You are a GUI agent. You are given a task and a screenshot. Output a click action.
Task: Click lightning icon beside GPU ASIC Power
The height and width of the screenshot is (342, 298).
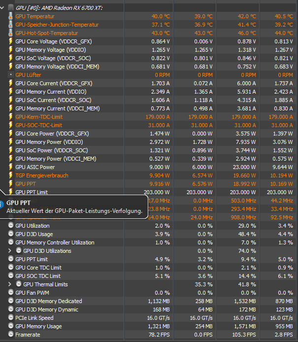click(10, 167)
